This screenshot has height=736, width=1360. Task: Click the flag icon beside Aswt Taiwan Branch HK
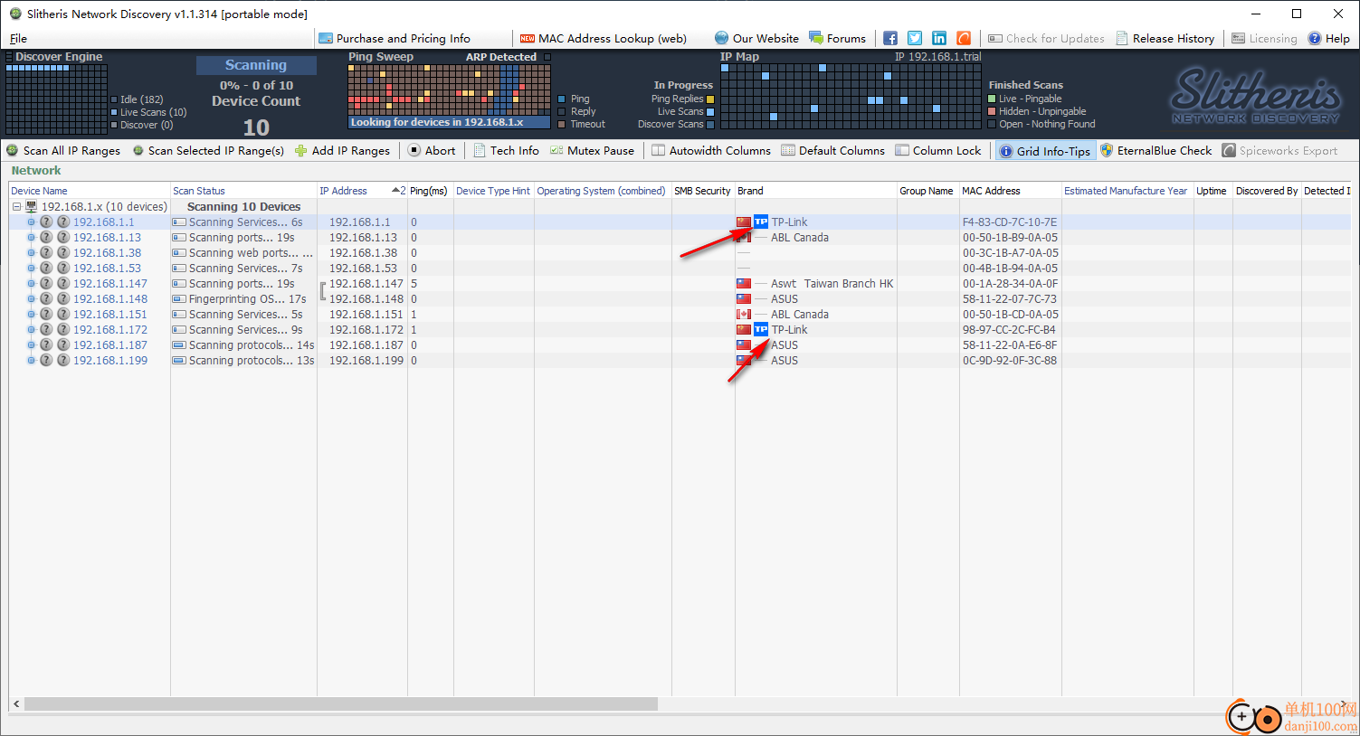click(744, 284)
